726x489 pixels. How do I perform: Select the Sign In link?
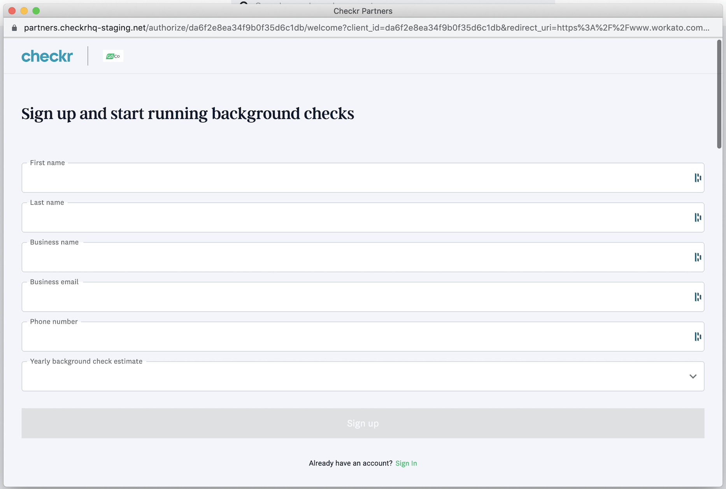(406, 463)
